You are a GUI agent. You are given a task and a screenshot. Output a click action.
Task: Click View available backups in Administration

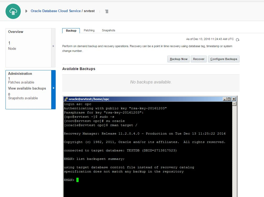27,88
